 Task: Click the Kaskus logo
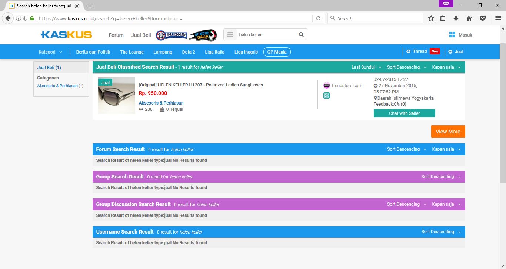point(66,35)
